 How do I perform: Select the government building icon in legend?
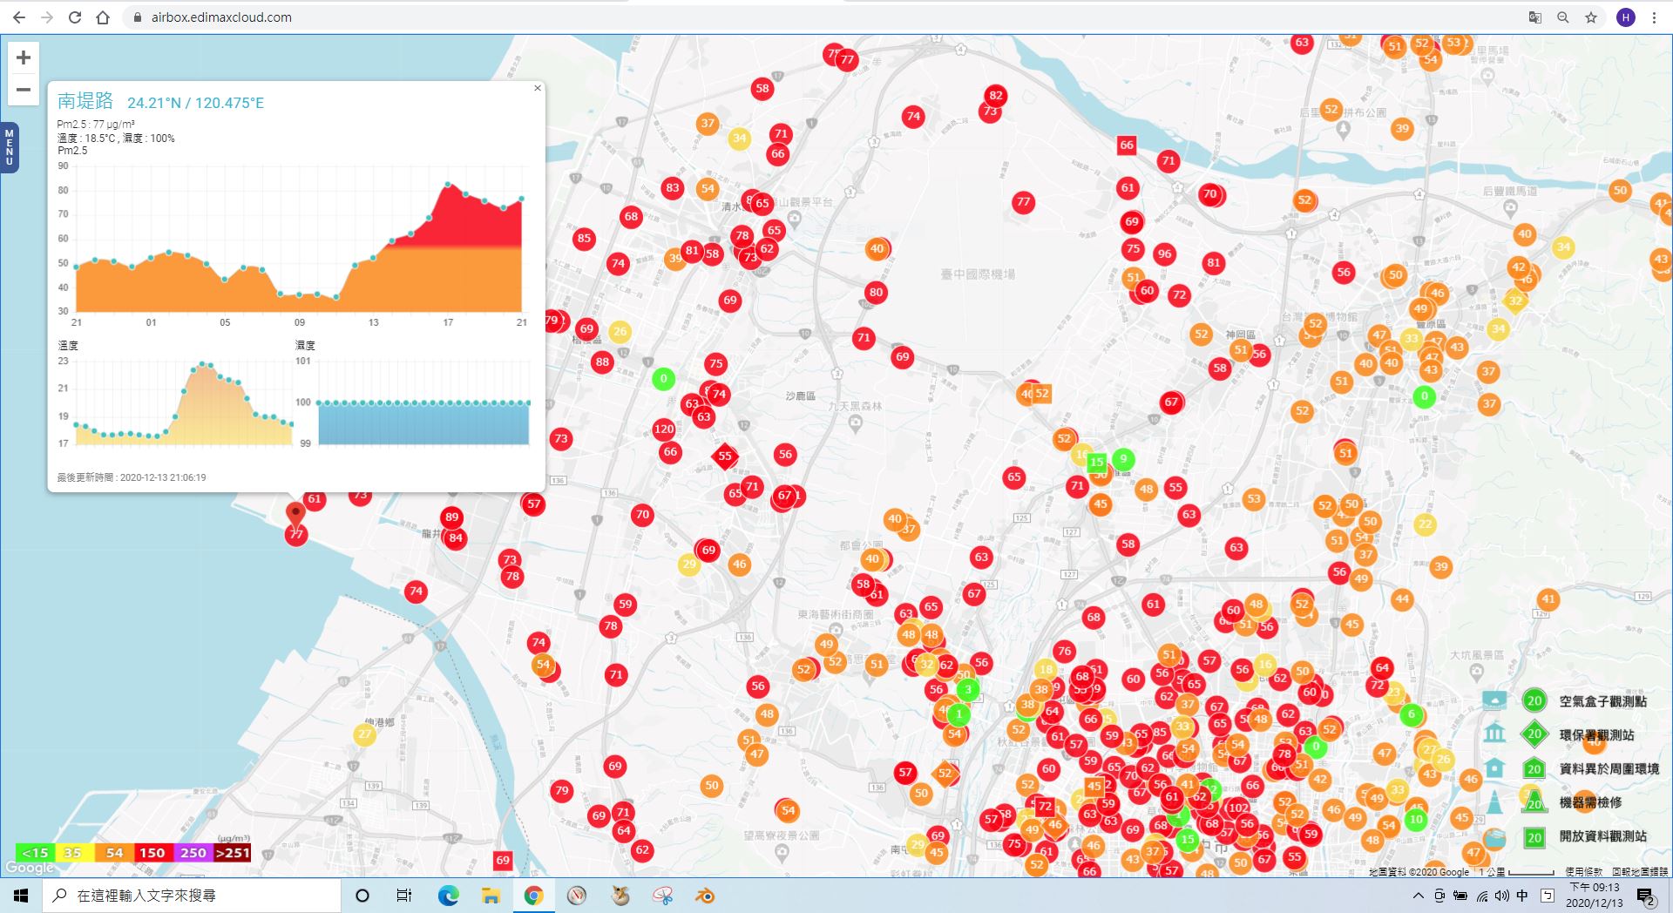[x=1494, y=734]
